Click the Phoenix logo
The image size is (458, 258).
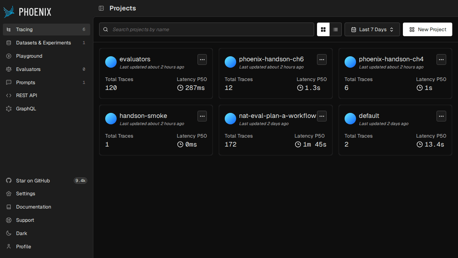coord(27,12)
